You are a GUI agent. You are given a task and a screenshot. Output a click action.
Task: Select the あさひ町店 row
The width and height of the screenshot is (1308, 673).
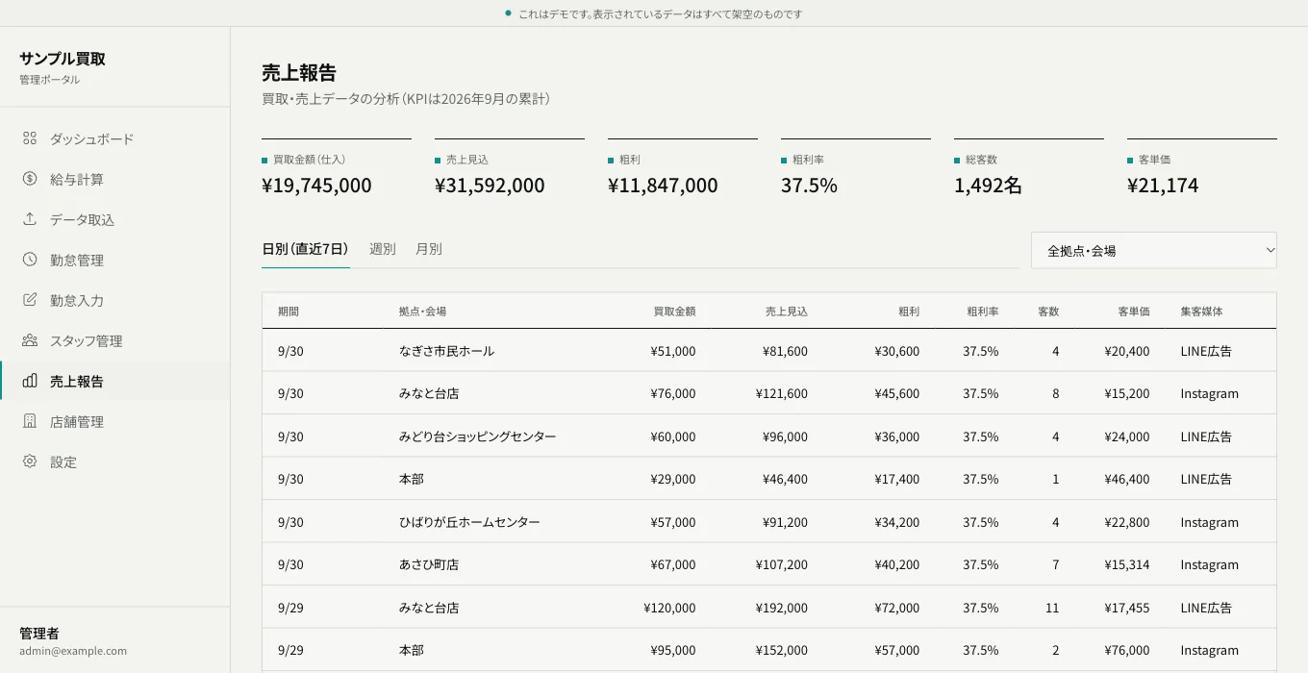[769, 564]
